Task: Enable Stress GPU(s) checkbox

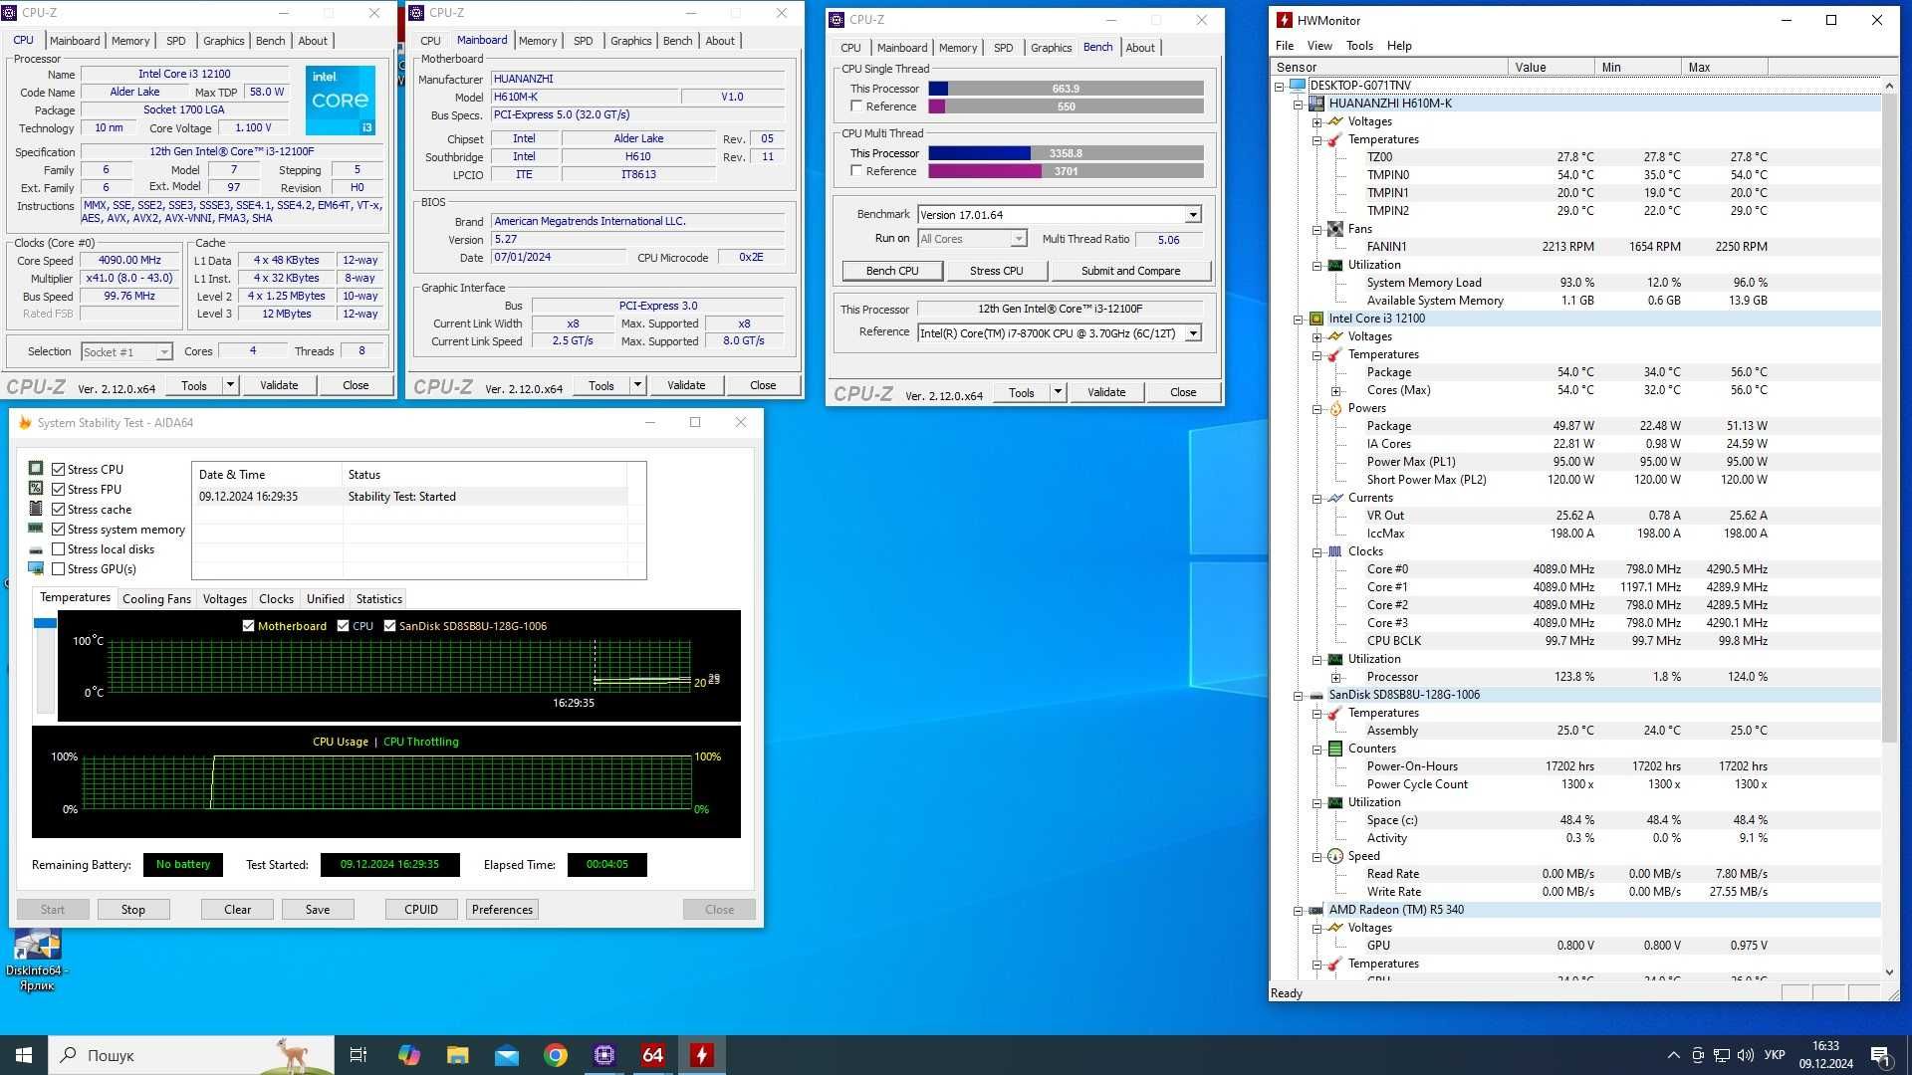Action: (x=59, y=569)
